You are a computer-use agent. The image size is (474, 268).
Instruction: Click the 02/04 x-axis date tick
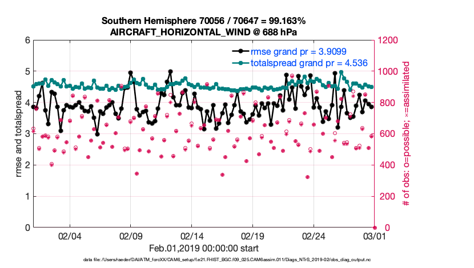(70, 237)
